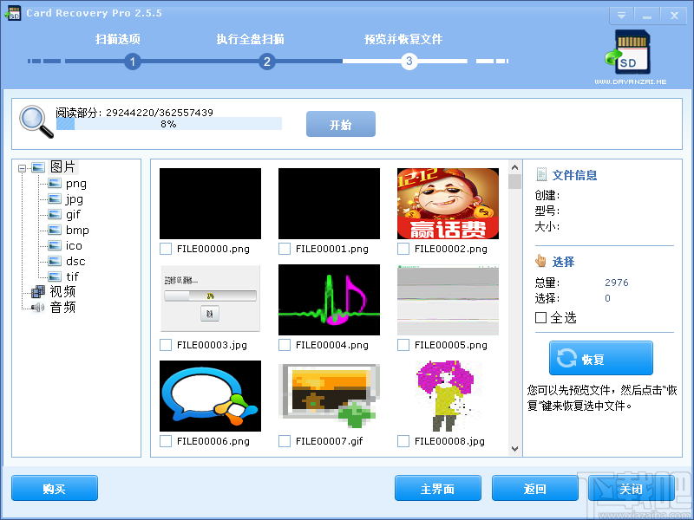694x520 pixels.
Task: Open the FILE00003.jpg dialog thumbnail
Action: (210, 298)
